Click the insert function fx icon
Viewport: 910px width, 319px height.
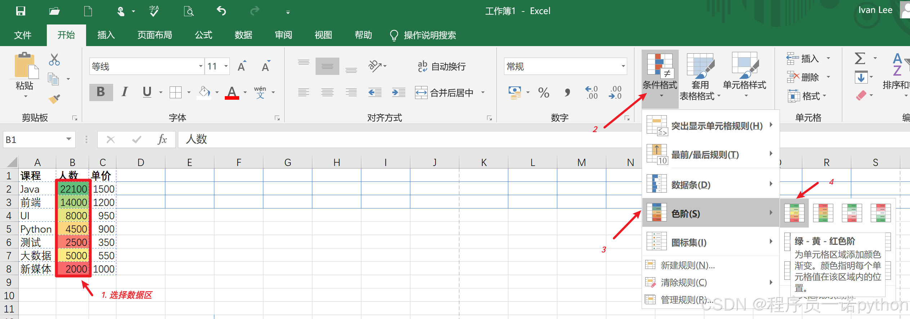click(162, 139)
